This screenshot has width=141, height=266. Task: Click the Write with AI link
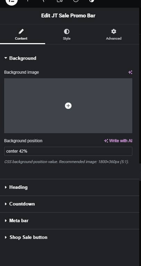118,141
